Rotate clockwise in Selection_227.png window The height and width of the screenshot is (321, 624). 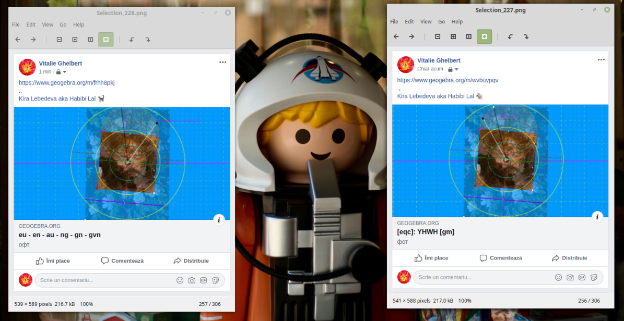point(526,36)
